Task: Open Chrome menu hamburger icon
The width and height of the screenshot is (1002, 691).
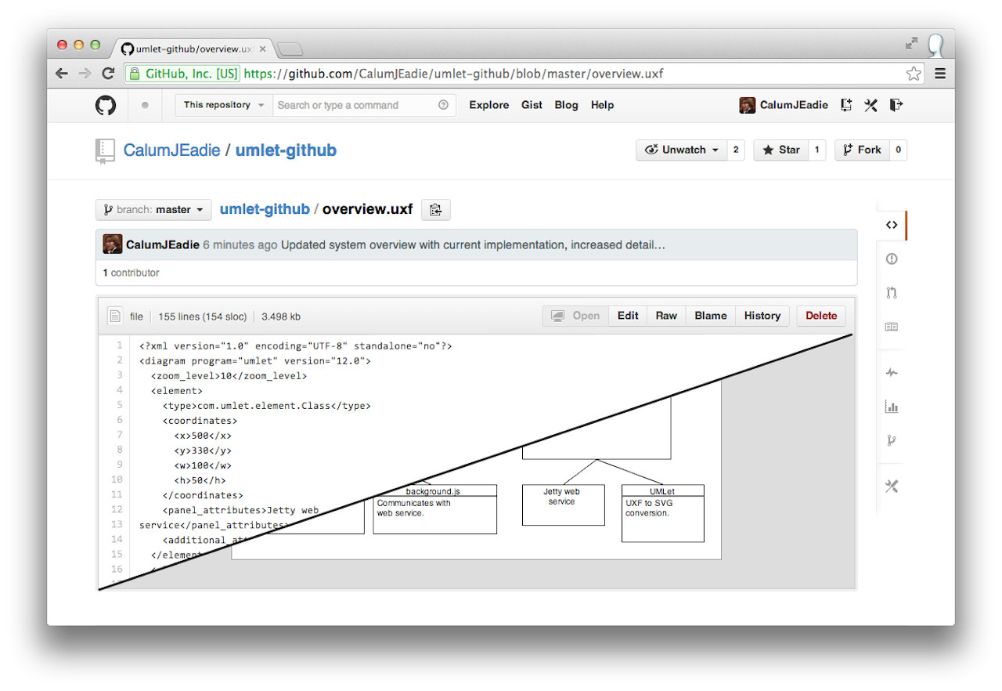Action: click(x=940, y=74)
